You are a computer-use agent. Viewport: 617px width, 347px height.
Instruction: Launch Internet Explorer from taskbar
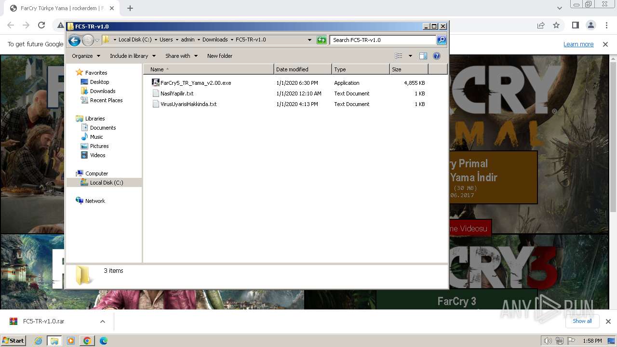pos(38,341)
